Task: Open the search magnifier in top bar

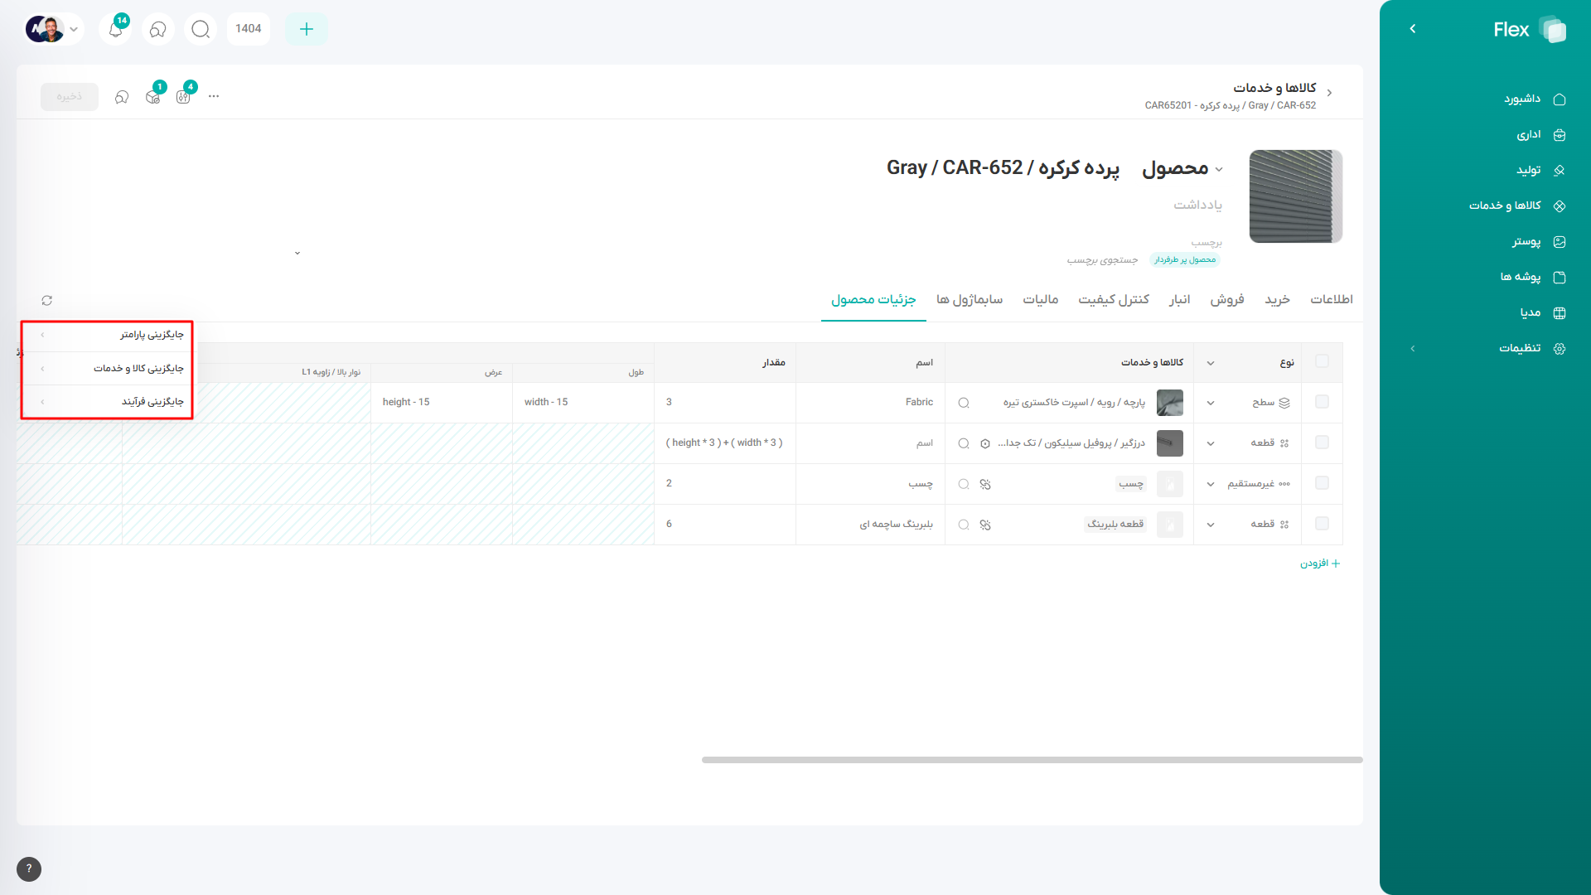Action: [201, 29]
